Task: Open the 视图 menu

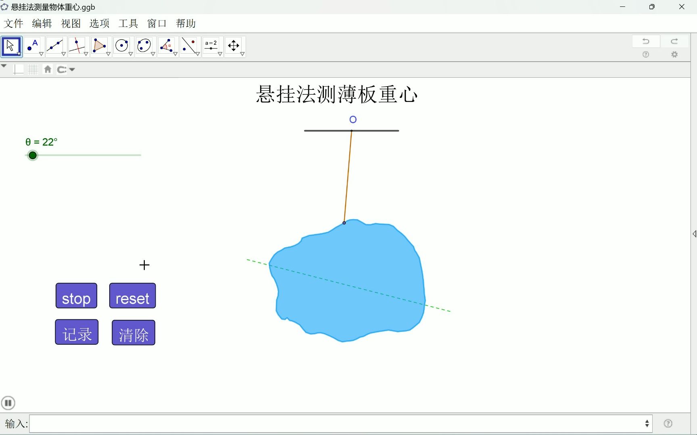Action: click(x=70, y=23)
